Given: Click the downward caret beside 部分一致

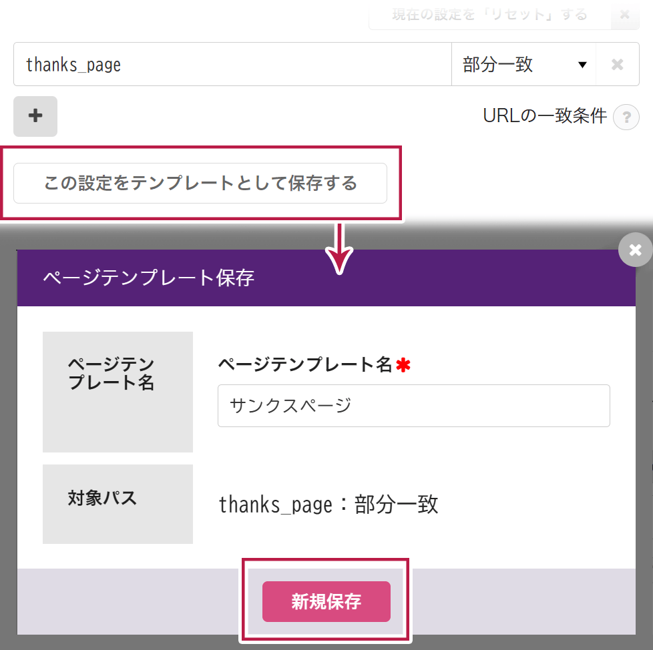Looking at the screenshot, I should [582, 65].
